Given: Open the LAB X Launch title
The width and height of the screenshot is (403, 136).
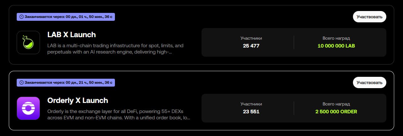Looking at the screenshot, I should coord(71,35).
